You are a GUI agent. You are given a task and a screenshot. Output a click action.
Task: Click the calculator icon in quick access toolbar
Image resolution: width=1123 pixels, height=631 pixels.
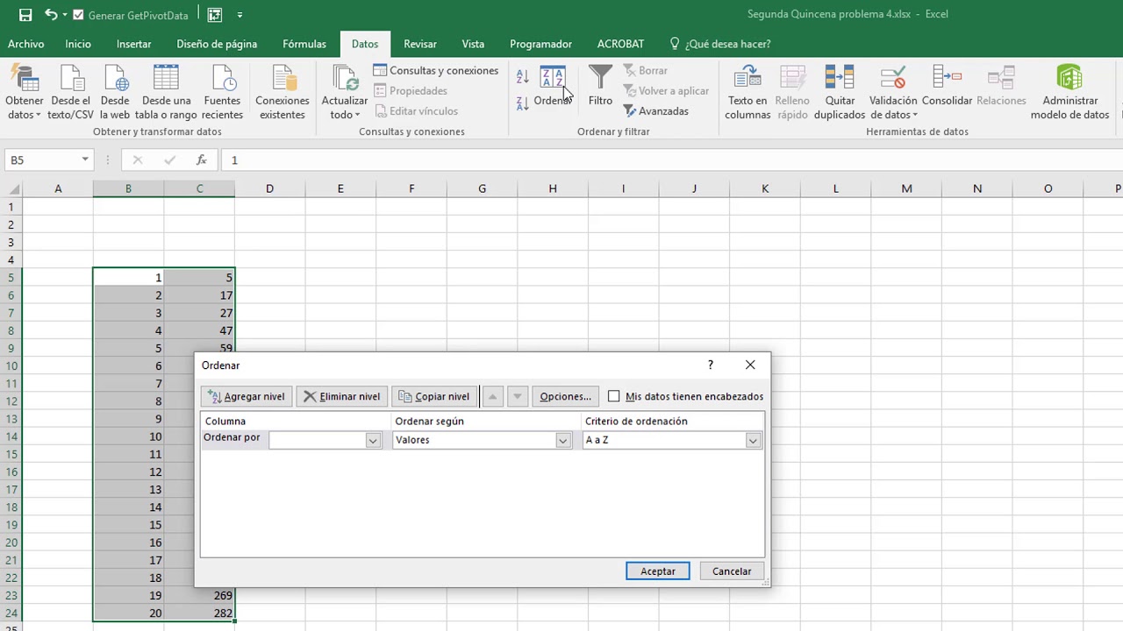215,15
